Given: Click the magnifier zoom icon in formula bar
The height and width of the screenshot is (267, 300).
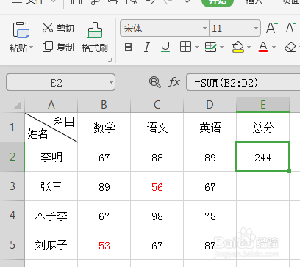Looking at the screenshot, I should 155,82.
